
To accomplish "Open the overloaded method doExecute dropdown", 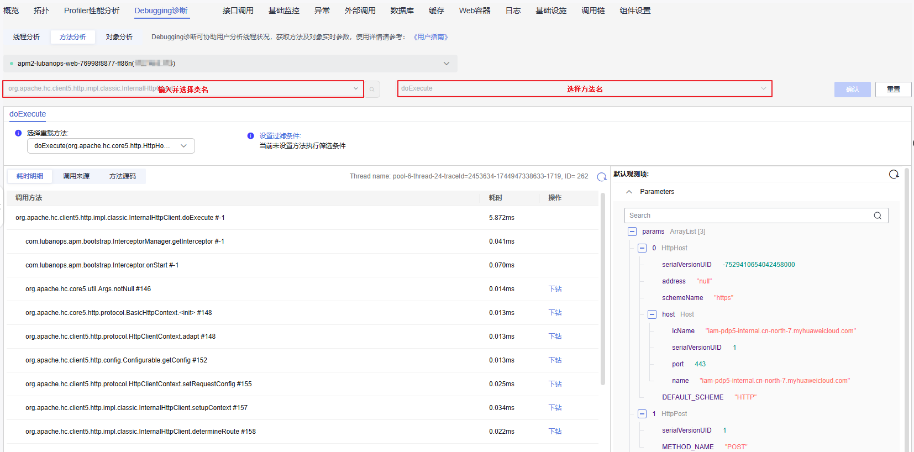I will (111, 146).
